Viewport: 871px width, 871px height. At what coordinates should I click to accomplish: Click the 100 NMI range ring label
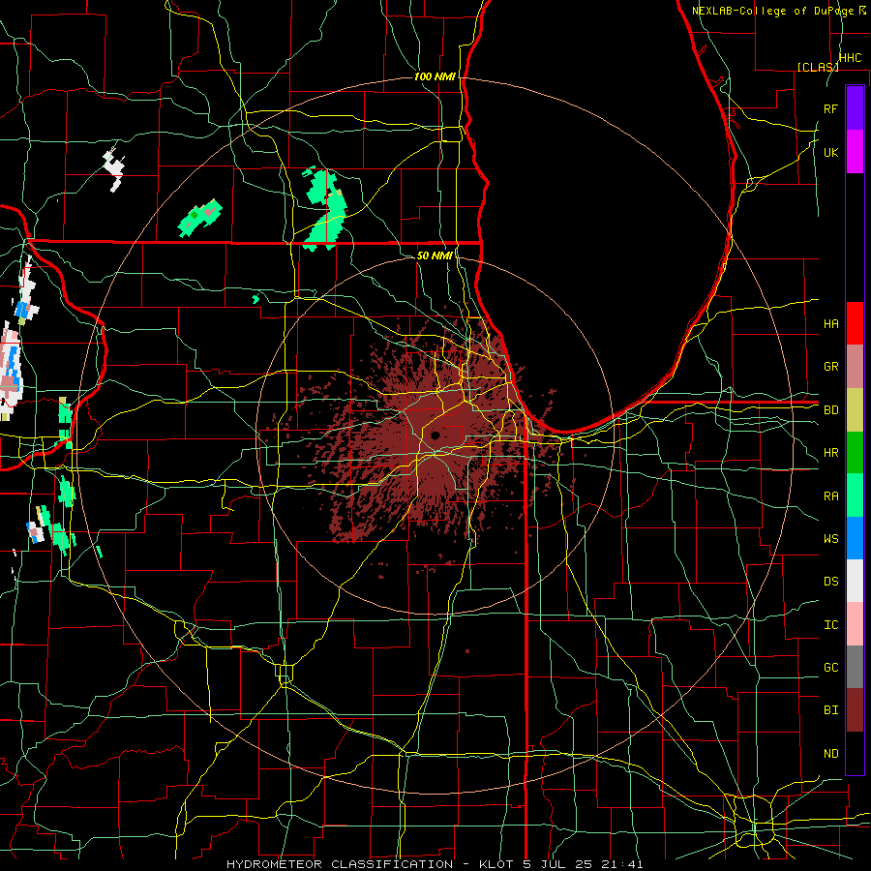coord(435,76)
